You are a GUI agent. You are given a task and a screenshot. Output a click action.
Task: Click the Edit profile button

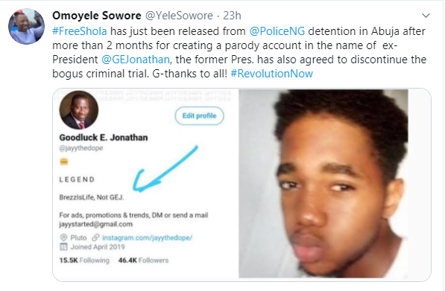point(199,115)
